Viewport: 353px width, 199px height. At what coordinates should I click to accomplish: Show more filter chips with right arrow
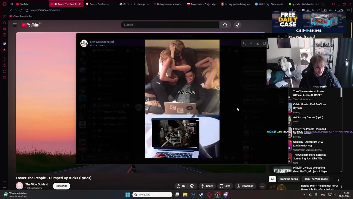point(338,180)
